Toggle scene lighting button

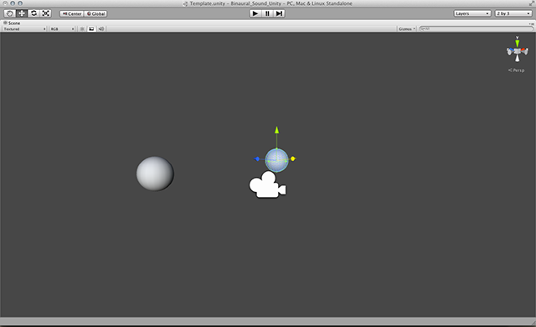pos(82,29)
